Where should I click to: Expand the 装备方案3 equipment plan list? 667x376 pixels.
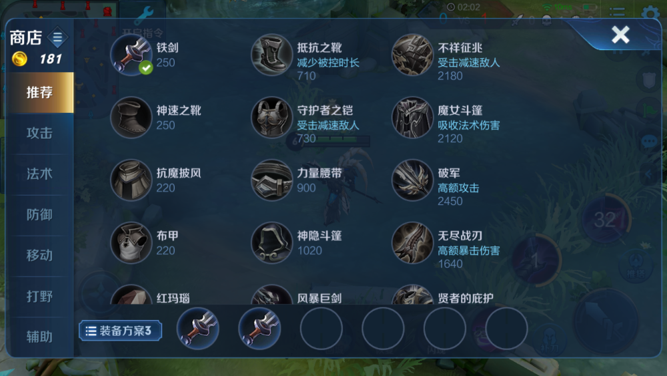coord(120,331)
